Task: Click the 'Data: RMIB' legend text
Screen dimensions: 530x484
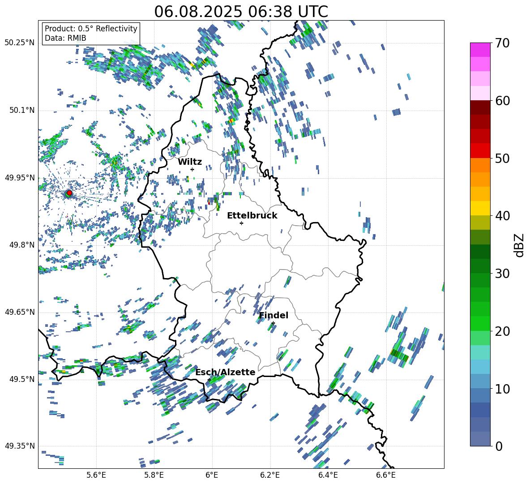Action: (65, 38)
